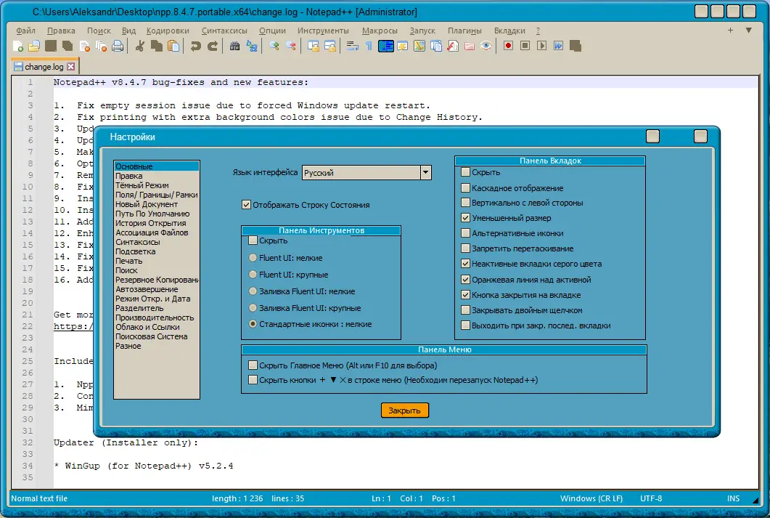Open the Кодировки menu

click(168, 31)
